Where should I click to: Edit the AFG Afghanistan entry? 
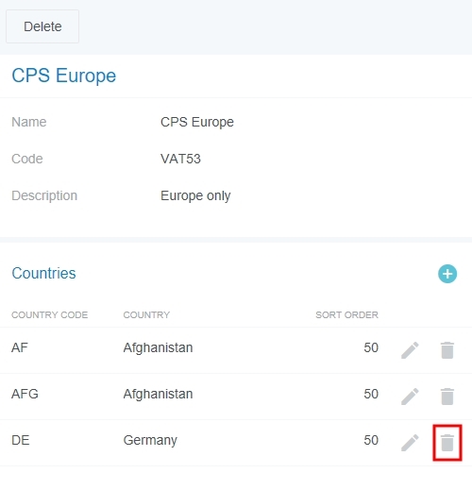pyautogui.click(x=410, y=397)
